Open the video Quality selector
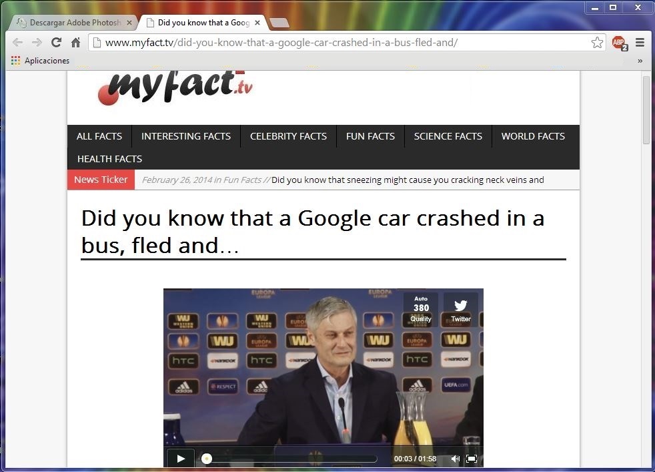The height and width of the screenshot is (472, 655). (x=421, y=310)
